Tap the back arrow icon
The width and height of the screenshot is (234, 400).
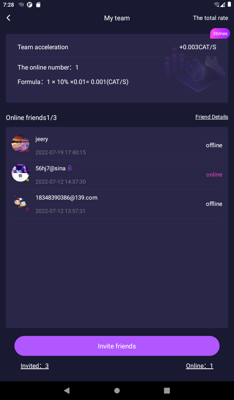coord(9,18)
